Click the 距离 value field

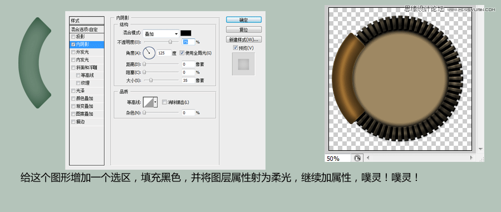click(188, 64)
